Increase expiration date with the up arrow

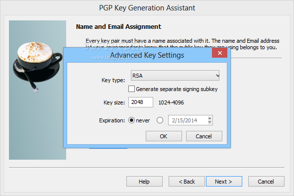pyautogui.click(x=210, y=118)
